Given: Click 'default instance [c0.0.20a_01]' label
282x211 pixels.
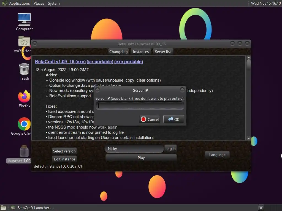Looking at the screenshot, I should [x=58, y=166].
